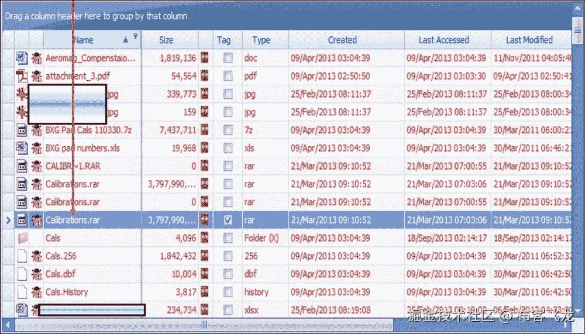The image size is (585, 334).
Task: Click the Created date '09/Apr/2013 02:50:50'
Action: click(x=330, y=76)
